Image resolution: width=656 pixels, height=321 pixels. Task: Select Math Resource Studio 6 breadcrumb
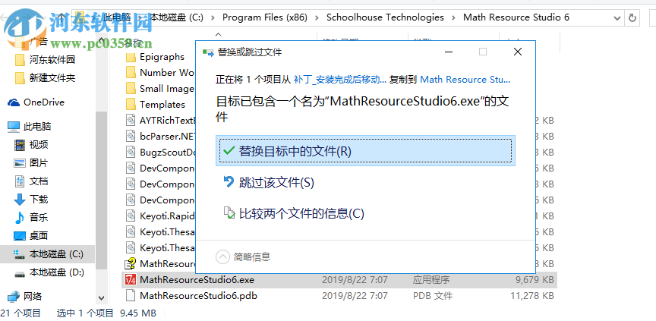point(516,17)
